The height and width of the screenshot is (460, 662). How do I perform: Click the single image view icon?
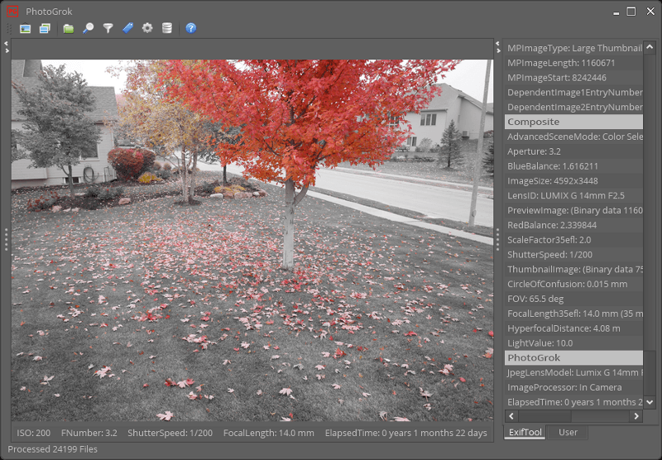pos(26,28)
